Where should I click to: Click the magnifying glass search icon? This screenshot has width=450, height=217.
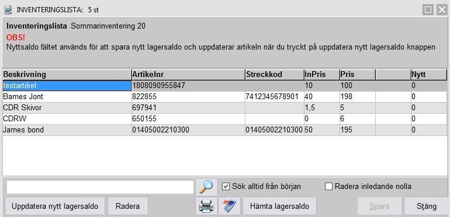pos(206,187)
